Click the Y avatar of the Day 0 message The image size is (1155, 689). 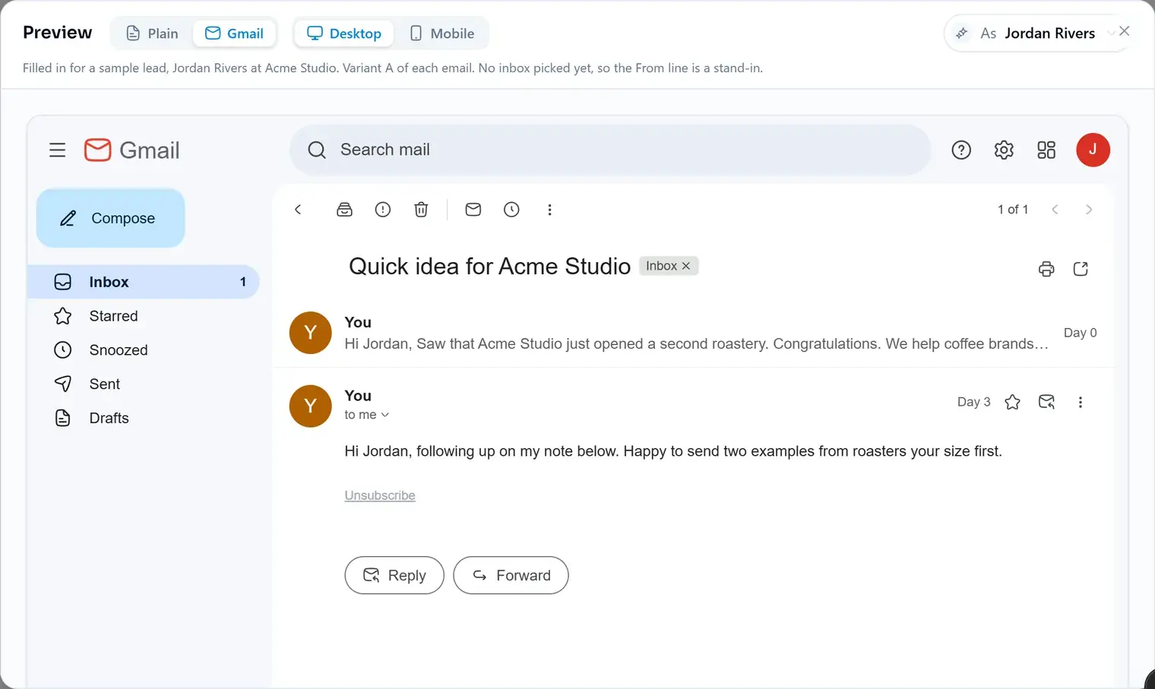click(310, 333)
